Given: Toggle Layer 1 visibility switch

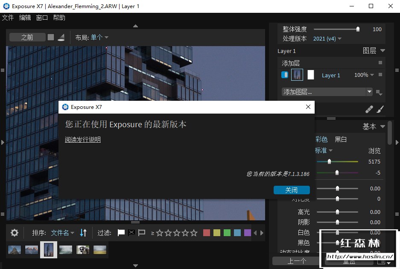Looking at the screenshot, I should [x=285, y=75].
